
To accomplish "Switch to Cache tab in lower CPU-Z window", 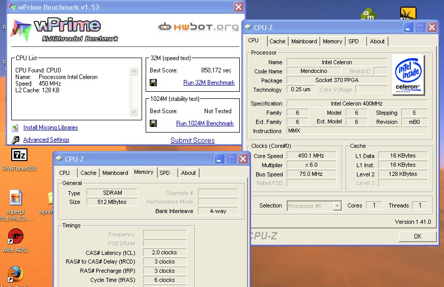I will point(89,173).
